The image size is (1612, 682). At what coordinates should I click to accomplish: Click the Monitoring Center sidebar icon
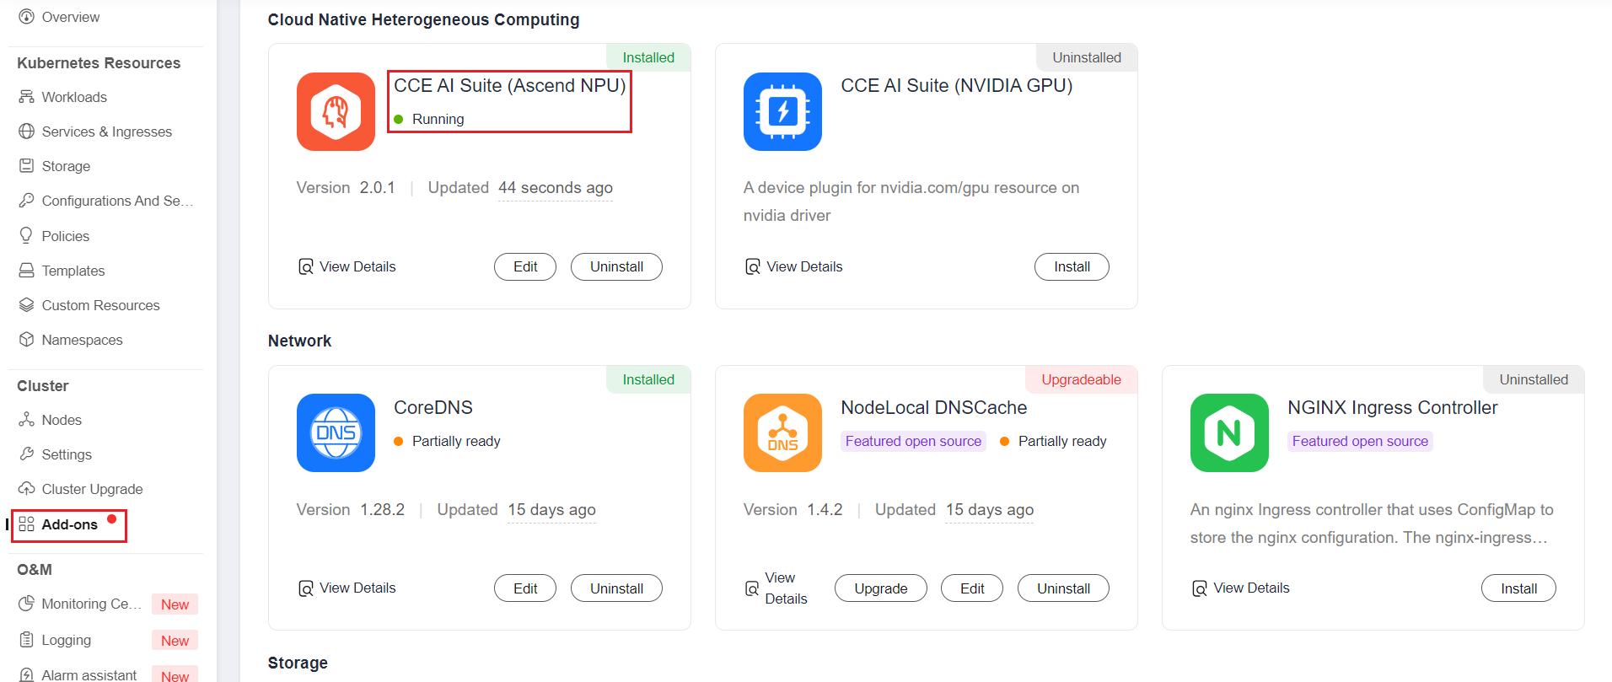(27, 604)
